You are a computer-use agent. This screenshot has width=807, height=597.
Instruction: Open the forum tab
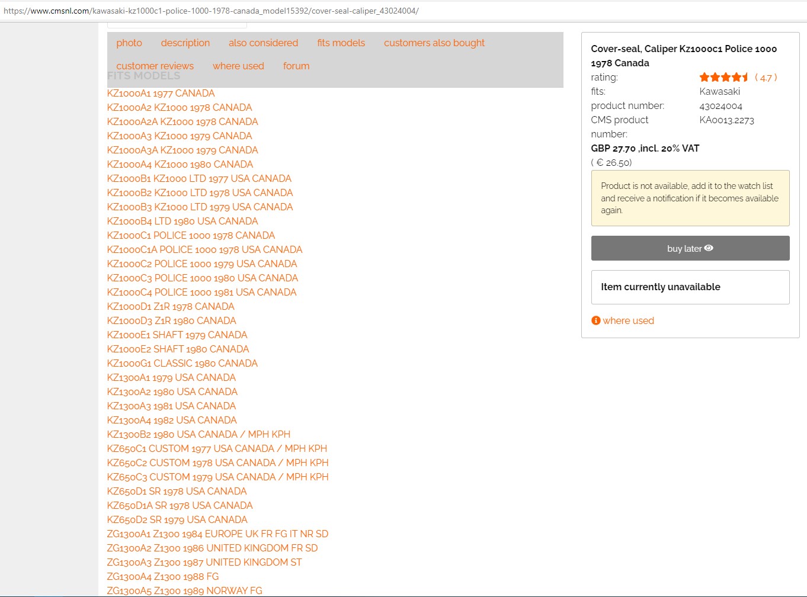296,66
